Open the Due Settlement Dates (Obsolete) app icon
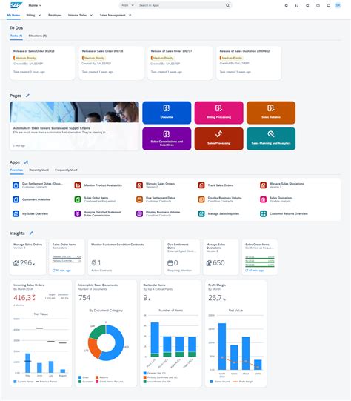Screen dimensions: 351x401 tap(16, 185)
